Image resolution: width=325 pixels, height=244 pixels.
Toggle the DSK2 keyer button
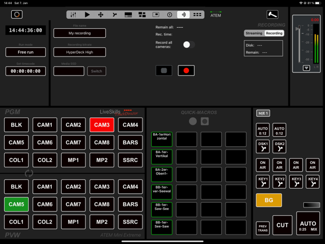(280, 147)
